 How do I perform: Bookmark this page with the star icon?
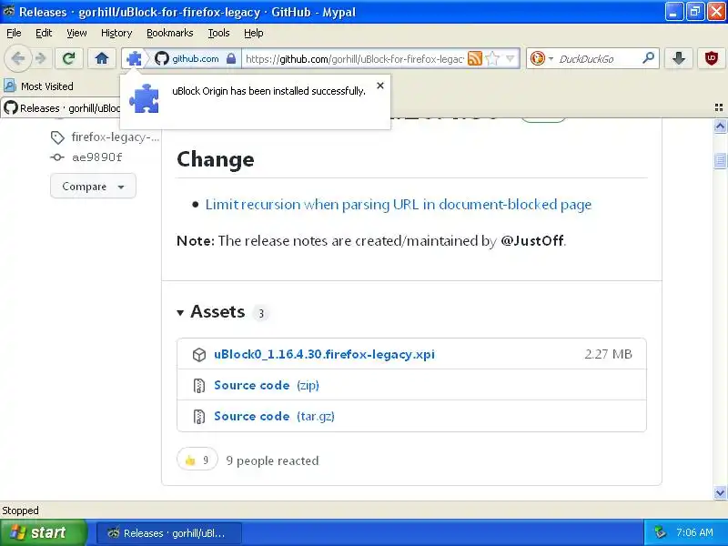click(x=492, y=58)
